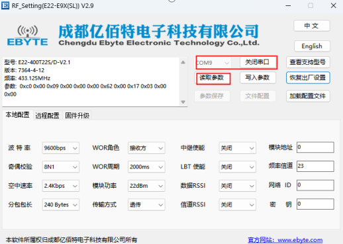Switch the language to 中文
343x244 pixels.
(312, 26)
